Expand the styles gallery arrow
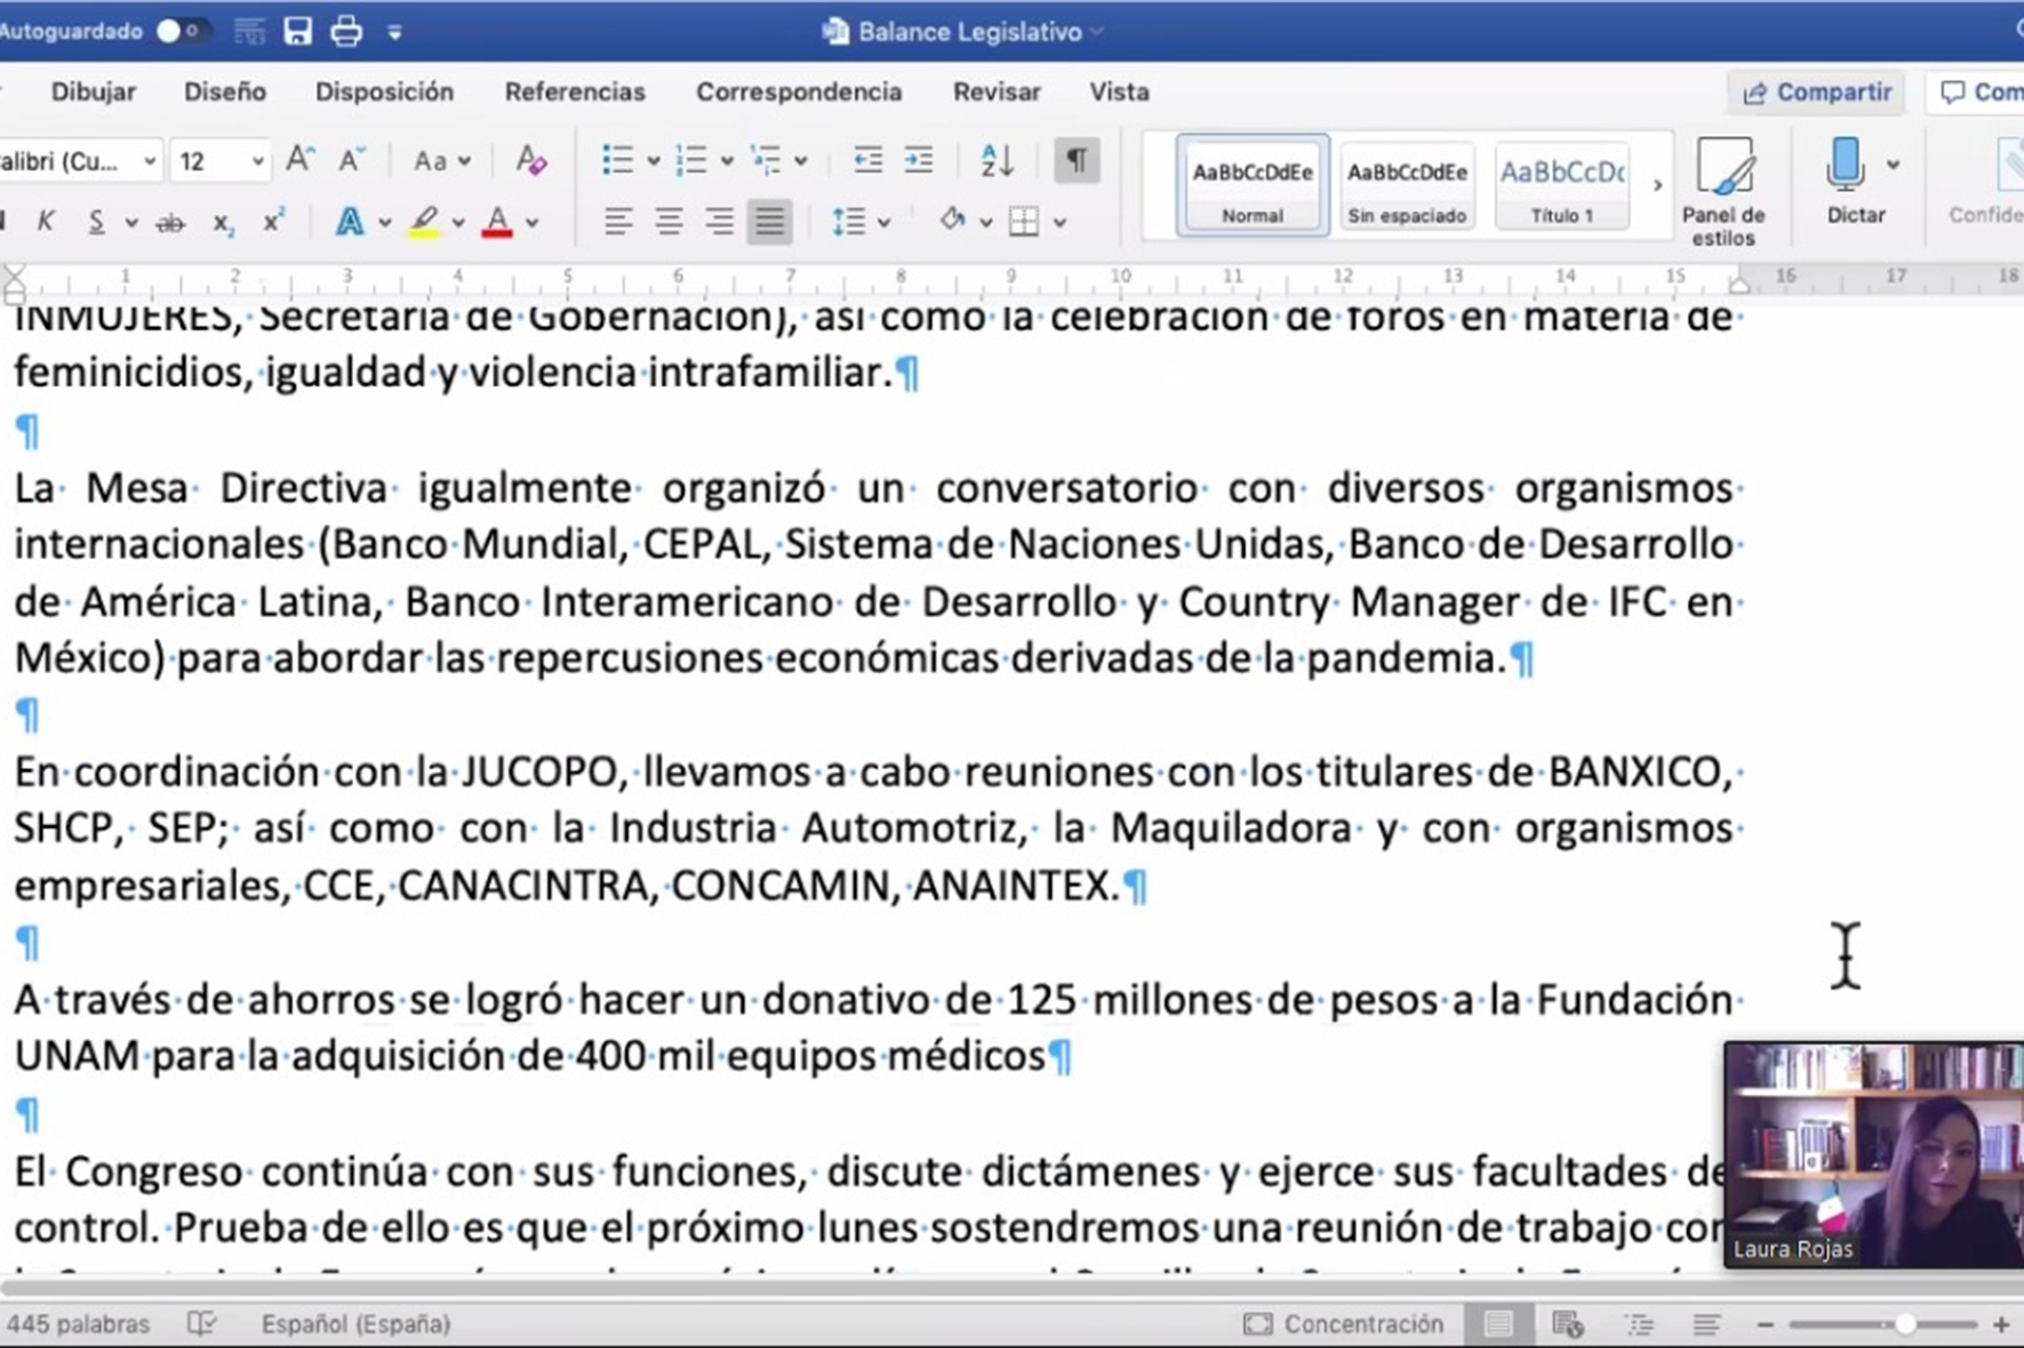The image size is (2024, 1348). [x=1656, y=185]
